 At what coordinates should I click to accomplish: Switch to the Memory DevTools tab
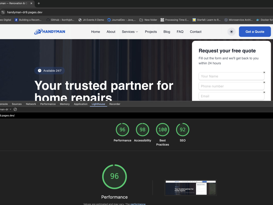[x=65, y=104]
